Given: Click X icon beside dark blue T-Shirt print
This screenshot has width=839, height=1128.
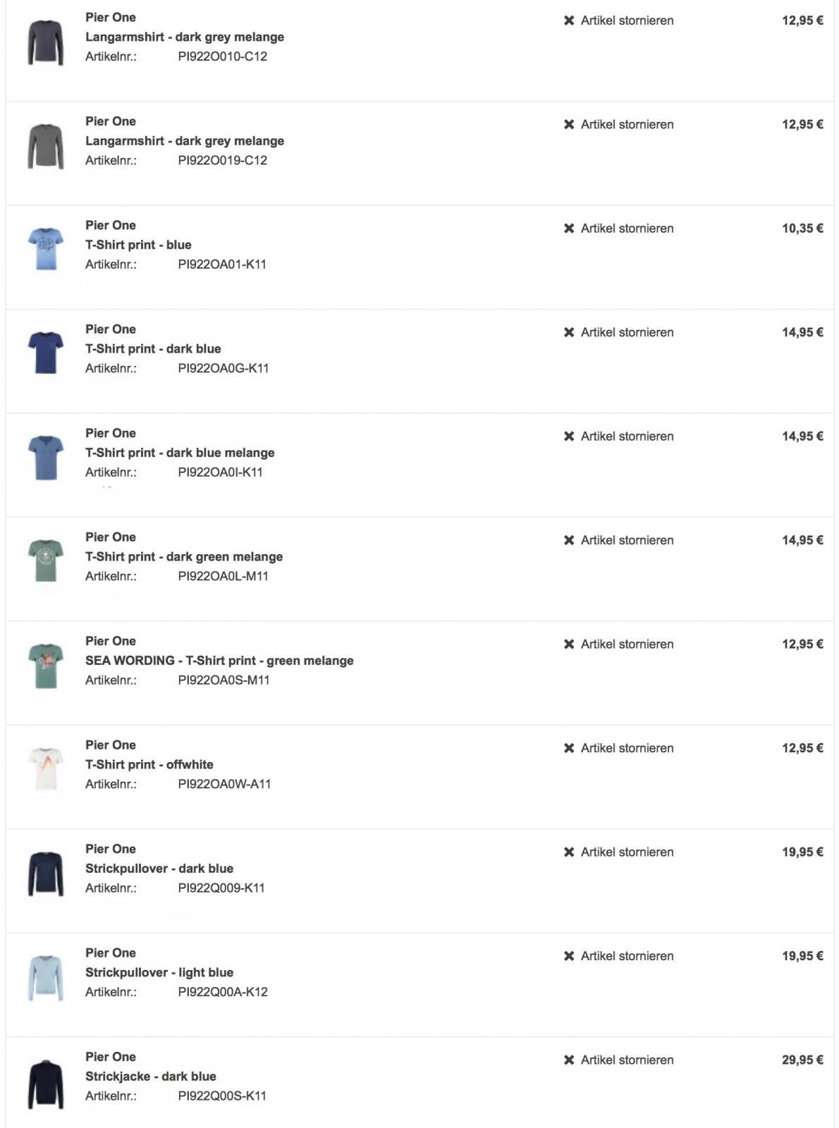Looking at the screenshot, I should point(569,332).
